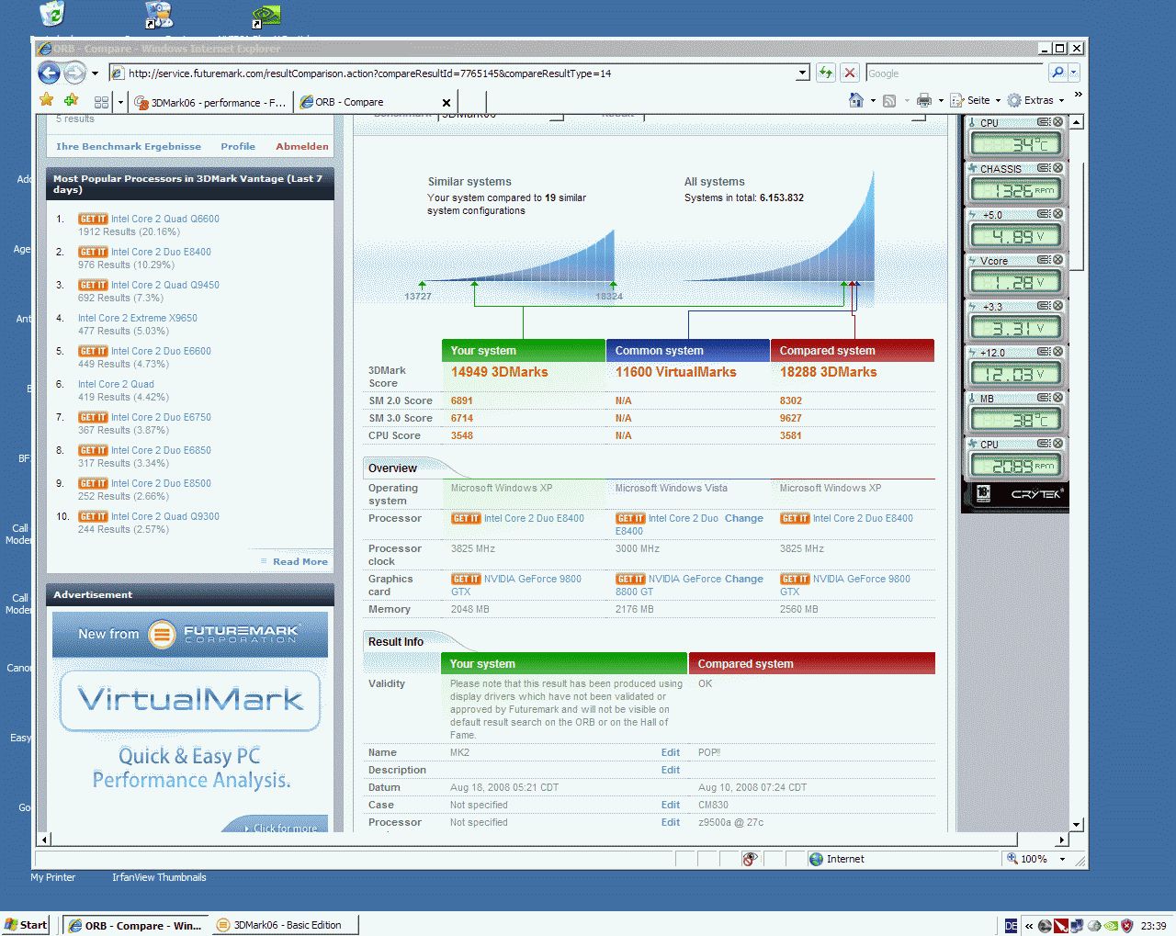This screenshot has height=936, width=1176.
Task: Open the address bar history dropdown
Action: point(802,73)
